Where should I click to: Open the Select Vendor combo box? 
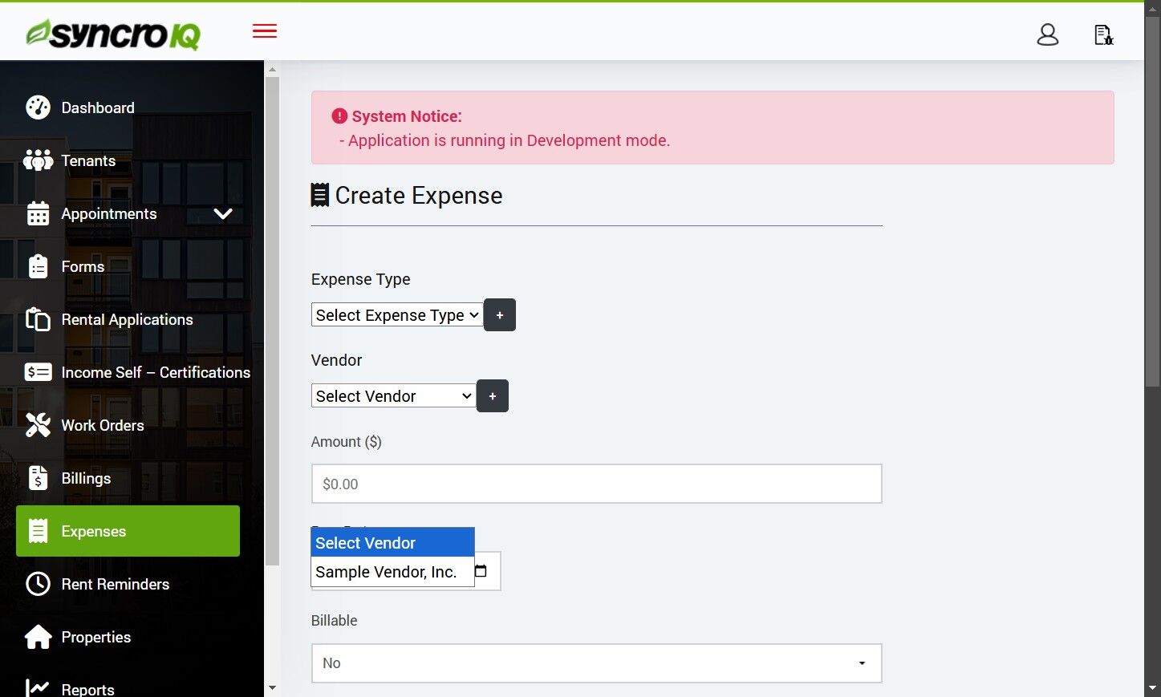coord(393,395)
